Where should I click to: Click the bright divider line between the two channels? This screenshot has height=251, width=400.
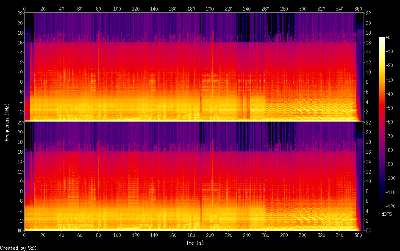[x=191, y=121]
